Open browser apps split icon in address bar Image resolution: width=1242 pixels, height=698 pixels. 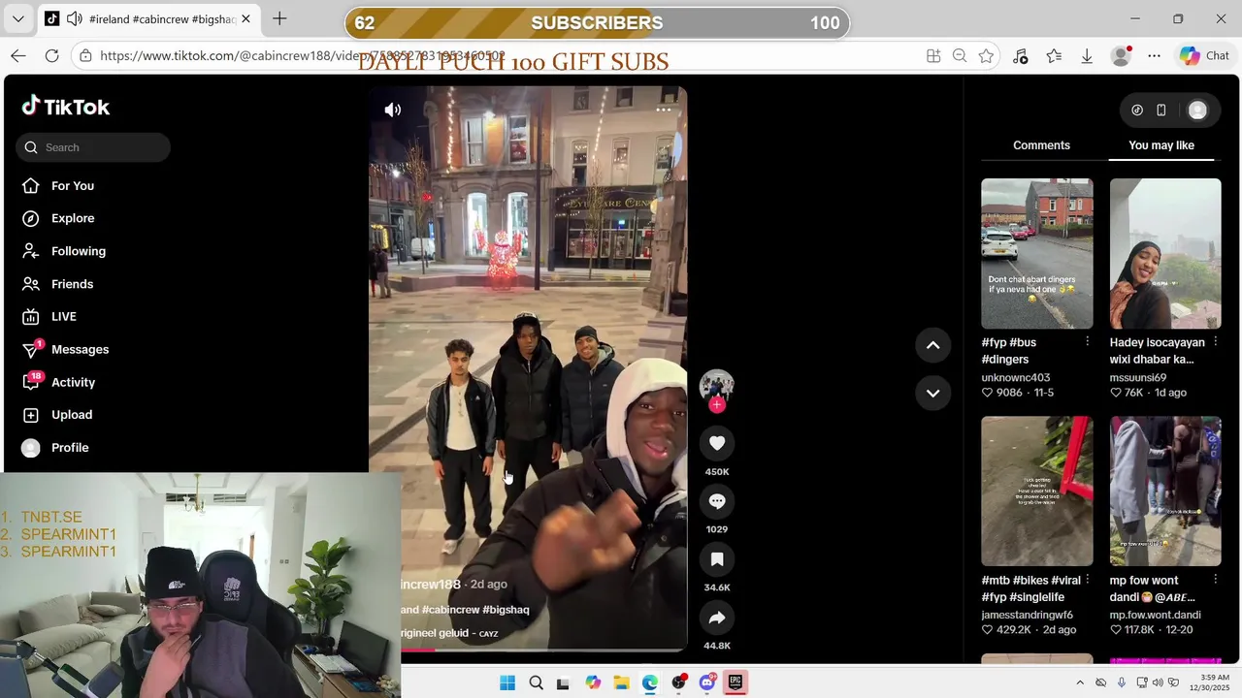click(x=933, y=56)
